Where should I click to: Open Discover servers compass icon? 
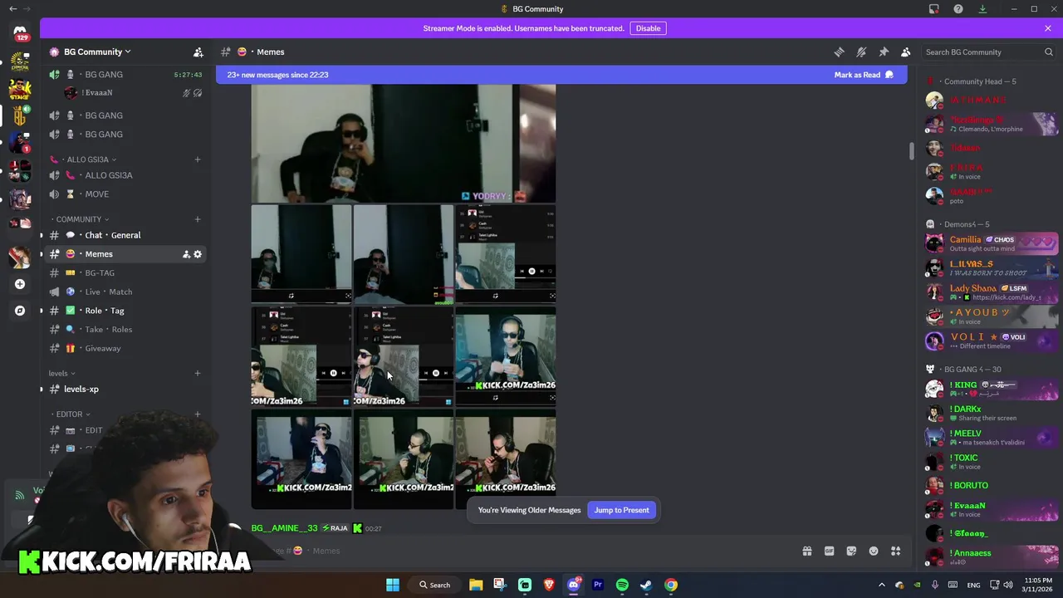[x=20, y=311]
